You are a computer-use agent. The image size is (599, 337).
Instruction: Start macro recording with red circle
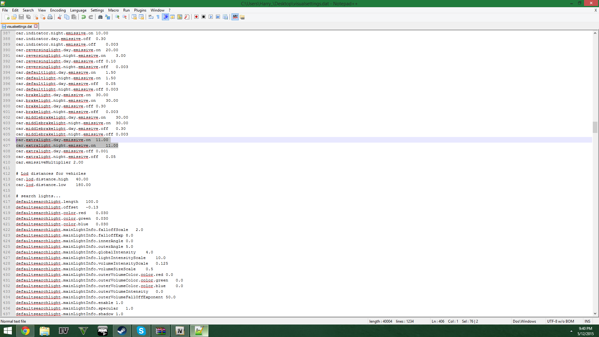tap(196, 17)
